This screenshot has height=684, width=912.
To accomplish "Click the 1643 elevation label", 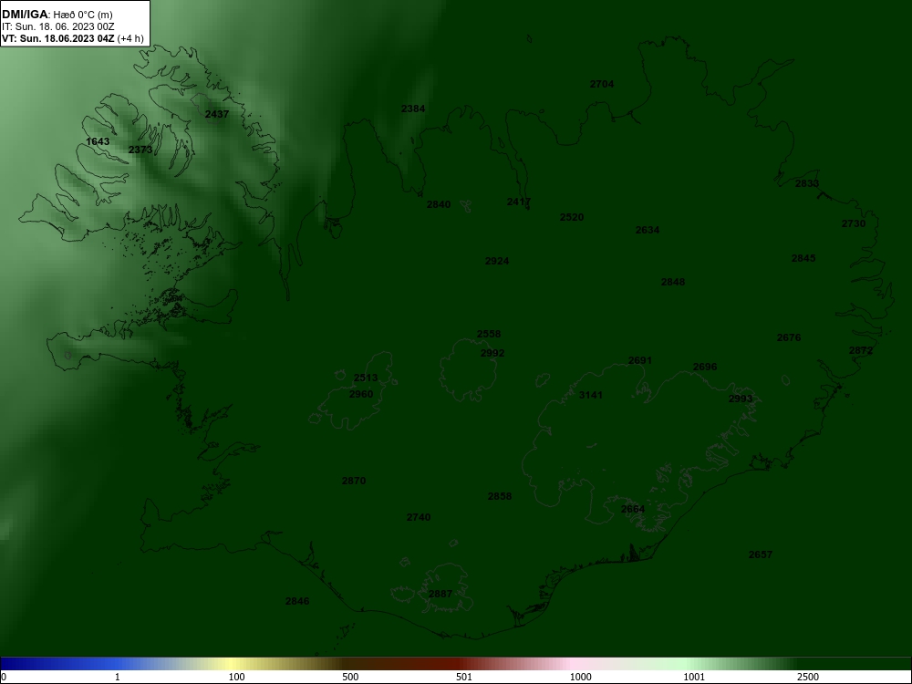I will [x=98, y=141].
